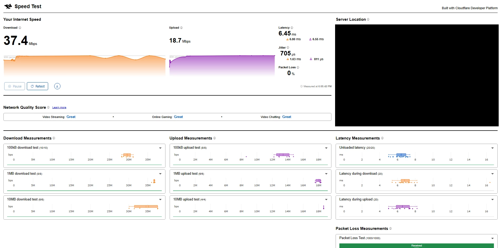
Task: Click the Video Streaming Great rating
Action: (x=71, y=117)
